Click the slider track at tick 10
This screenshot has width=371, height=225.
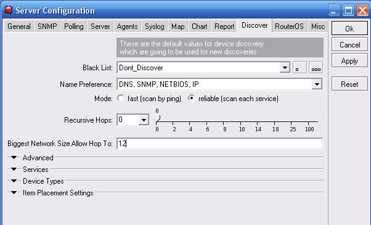(x=240, y=122)
